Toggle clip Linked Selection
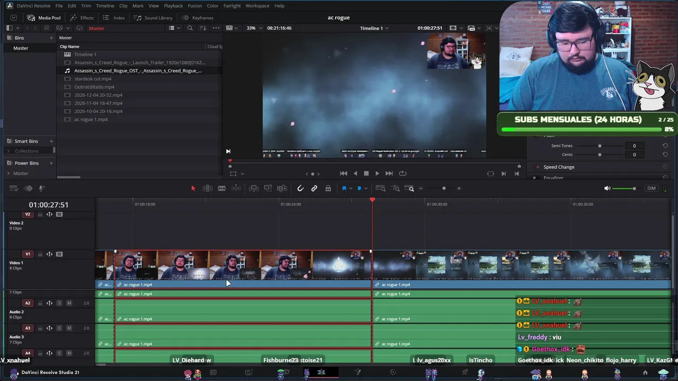This screenshot has height=381, width=678. pyautogui.click(x=314, y=188)
